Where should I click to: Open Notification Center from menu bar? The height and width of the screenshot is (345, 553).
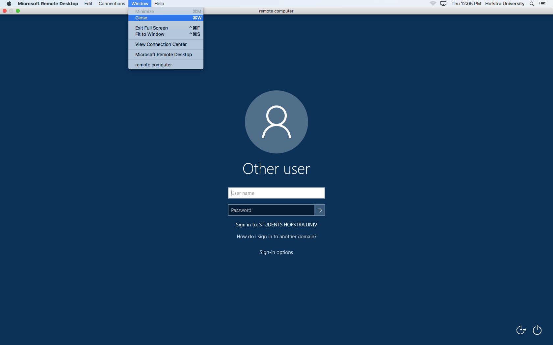click(542, 4)
